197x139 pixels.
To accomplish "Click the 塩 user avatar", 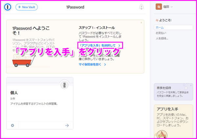I will coord(159,7).
